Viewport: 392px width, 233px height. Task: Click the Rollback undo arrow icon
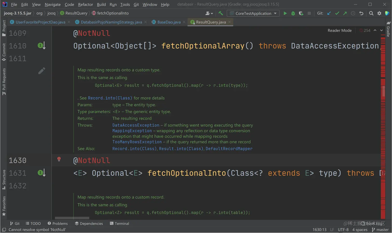[361, 13]
